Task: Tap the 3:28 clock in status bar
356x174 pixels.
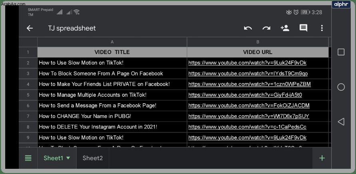Action: pyautogui.click(x=317, y=12)
